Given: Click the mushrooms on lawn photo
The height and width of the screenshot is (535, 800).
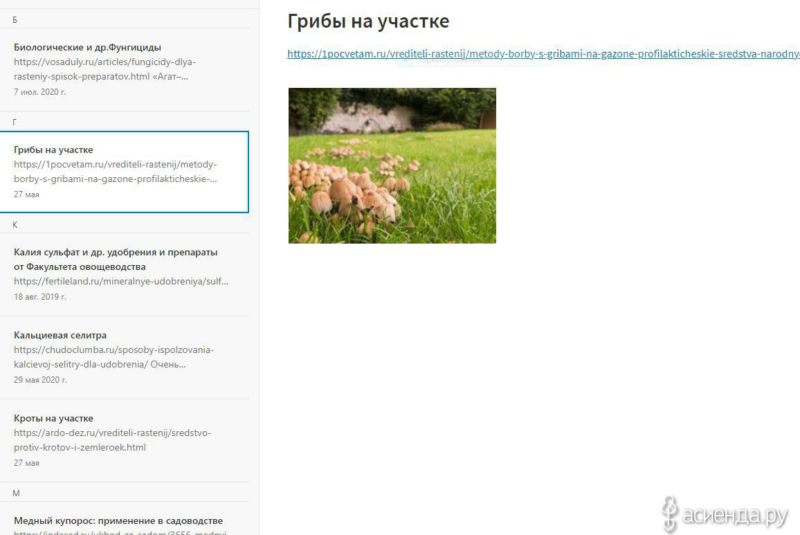Looking at the screenshot, I should [392, 165].
